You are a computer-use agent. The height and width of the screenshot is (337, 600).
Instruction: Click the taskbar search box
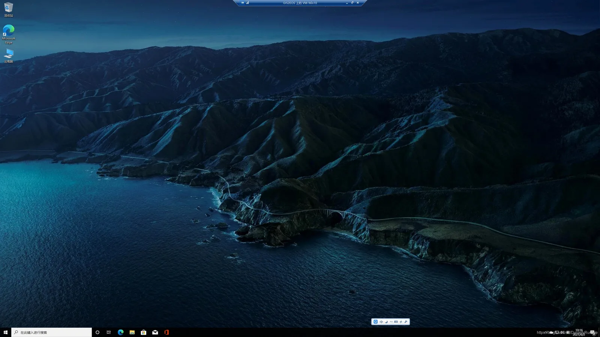(x=51, y=333)
